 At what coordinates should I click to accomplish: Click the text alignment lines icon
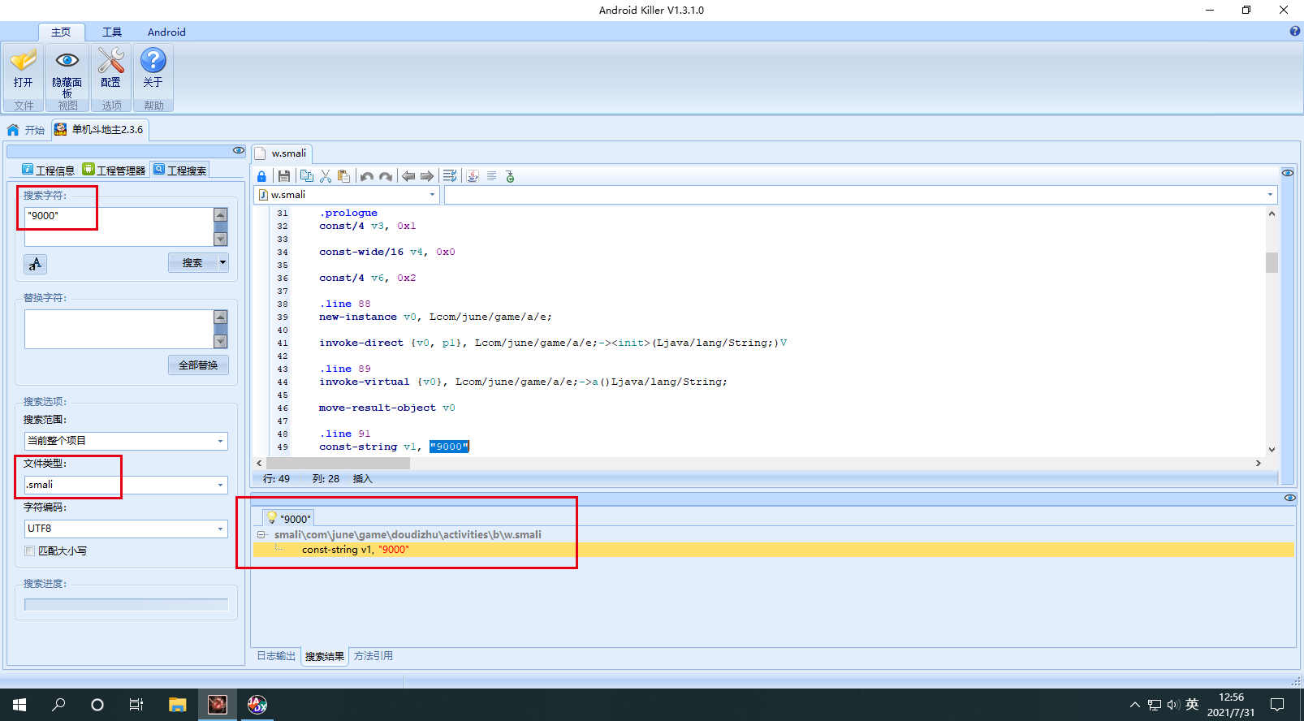tap(491, 176)
